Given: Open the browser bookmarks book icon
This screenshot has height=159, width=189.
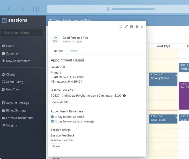Looking at the screenshot, I should [x=36, y=9].
